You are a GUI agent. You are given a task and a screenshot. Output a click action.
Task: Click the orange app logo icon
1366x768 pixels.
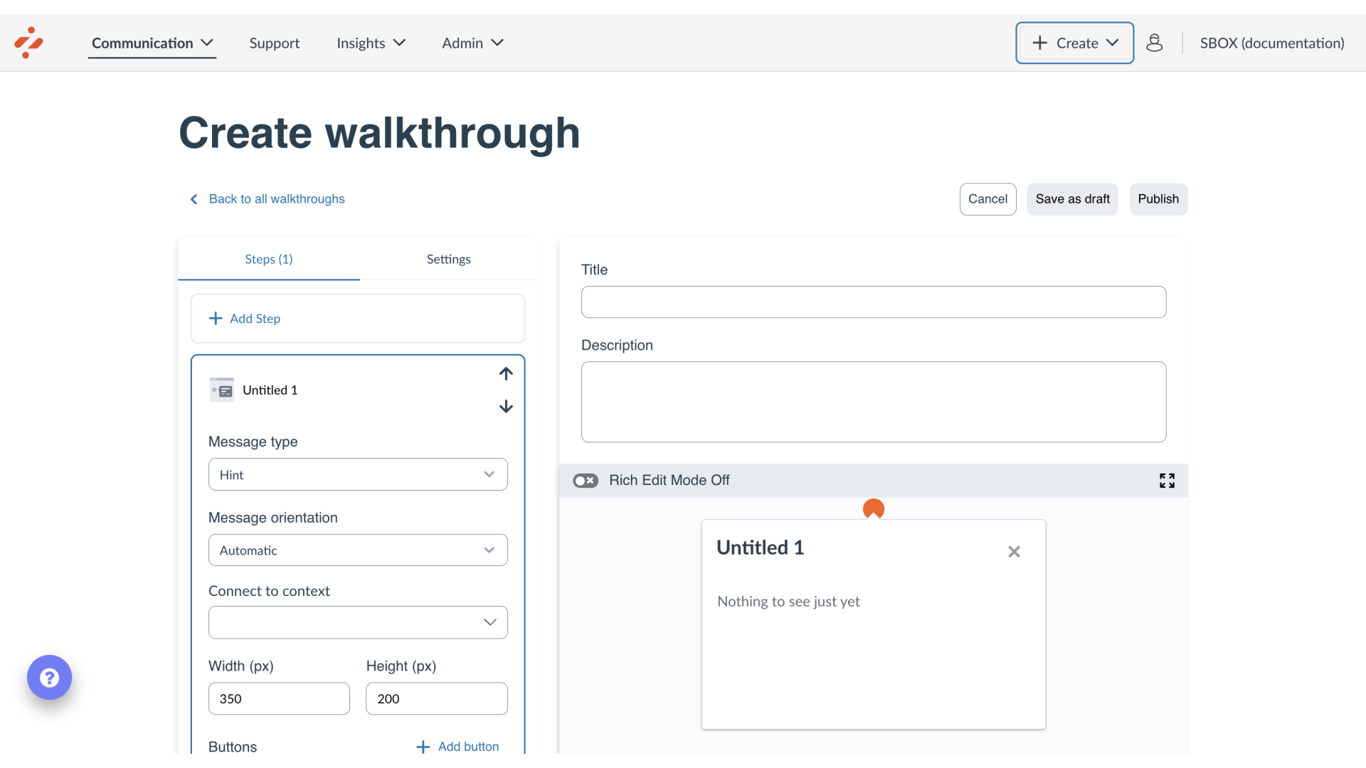[x=28, y=43]
